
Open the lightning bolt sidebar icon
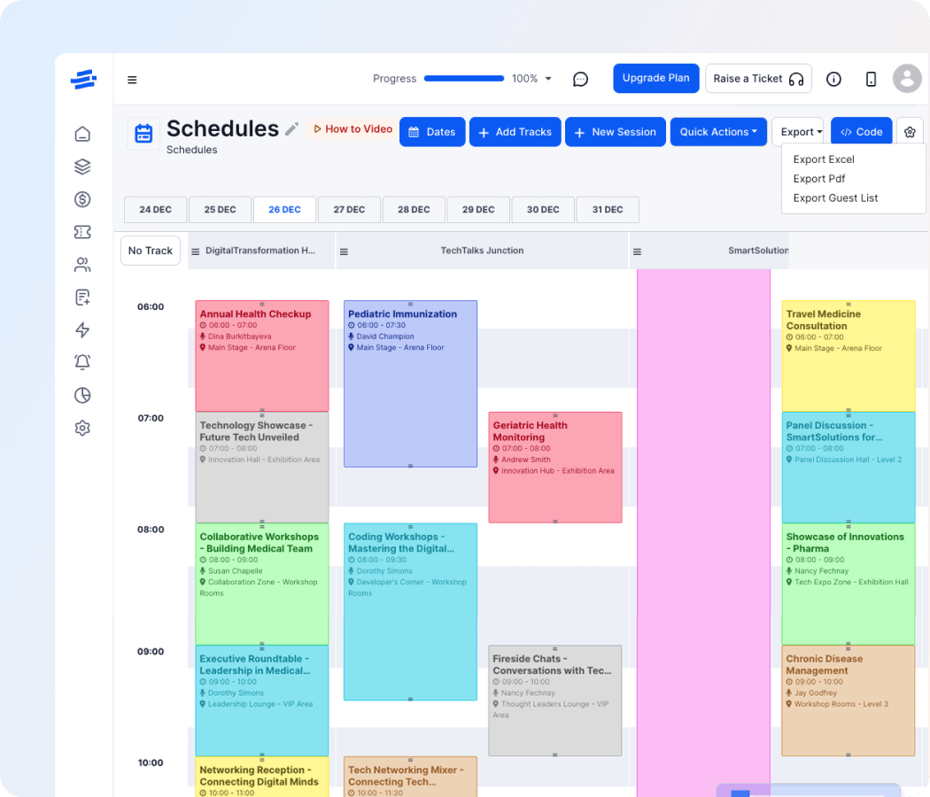click(x=82, y=329)
